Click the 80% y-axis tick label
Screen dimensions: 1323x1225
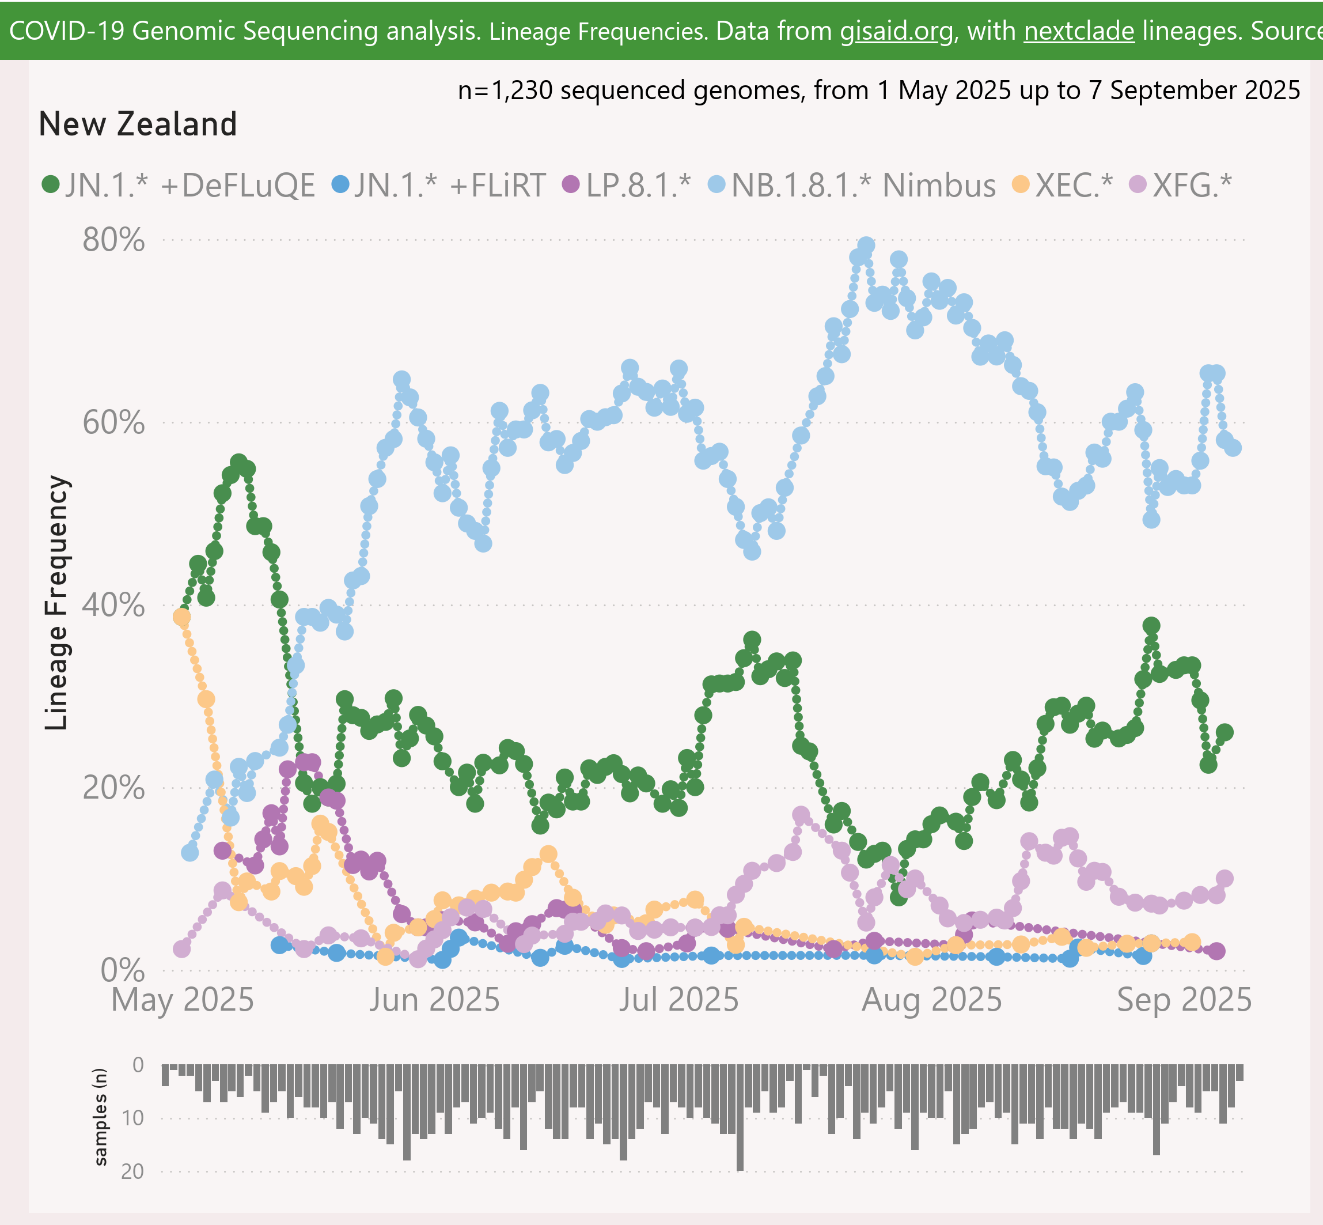pyautogui.click(x=113, y=240)
